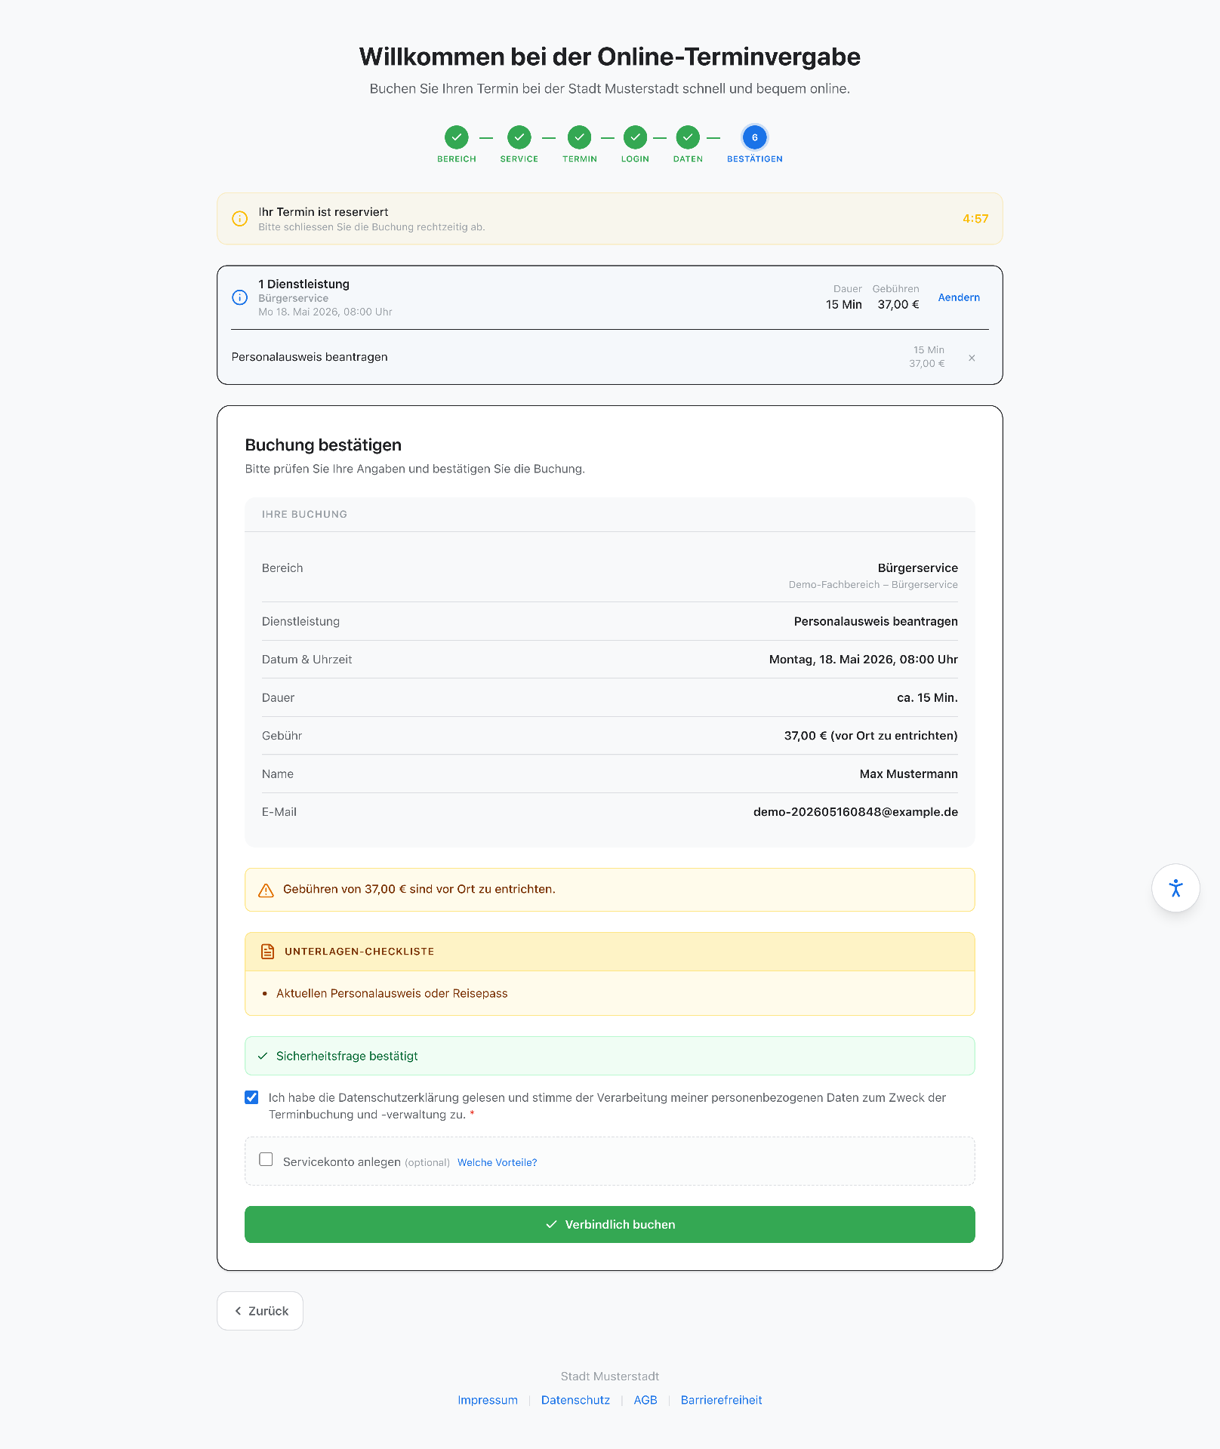Confirm booking with Verbindlich buchen

click(610, 1224)
